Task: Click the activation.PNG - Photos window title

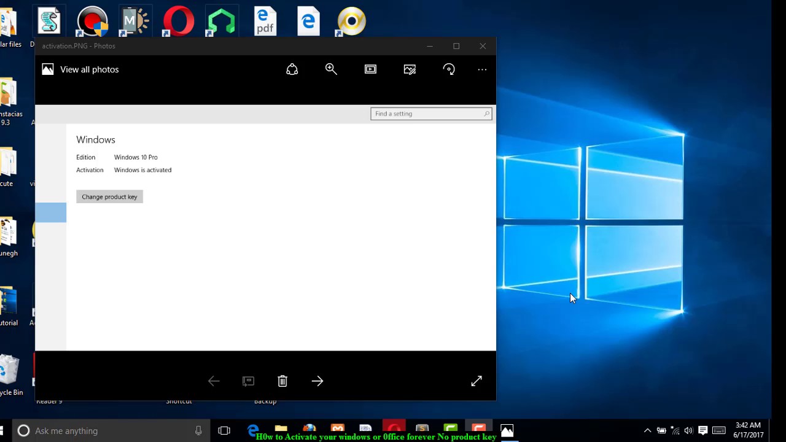Action: [x=79, y=46]
